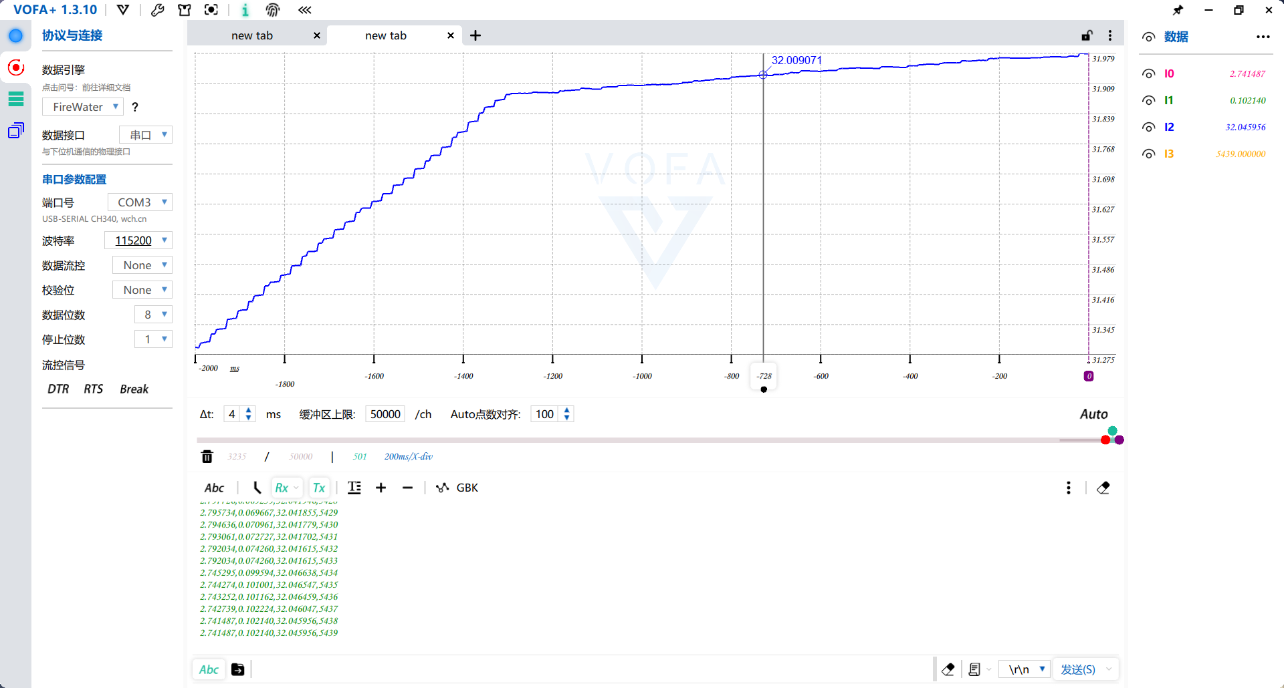1284x688 pixels.
Task: Toggle the red record connection button
Action: pos(16,67)
